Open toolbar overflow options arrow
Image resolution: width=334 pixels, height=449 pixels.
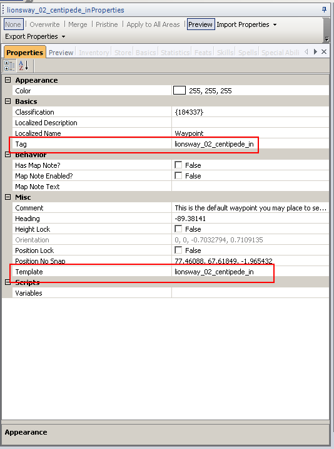[x=326, y=39]
